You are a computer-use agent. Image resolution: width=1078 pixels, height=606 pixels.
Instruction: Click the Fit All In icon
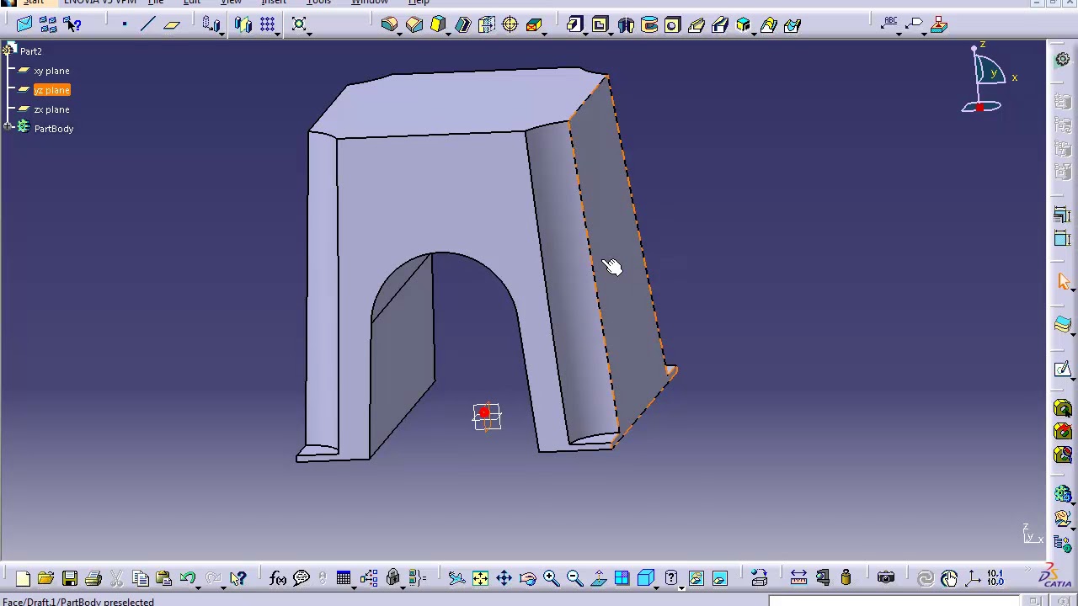[x=480, y=578]
